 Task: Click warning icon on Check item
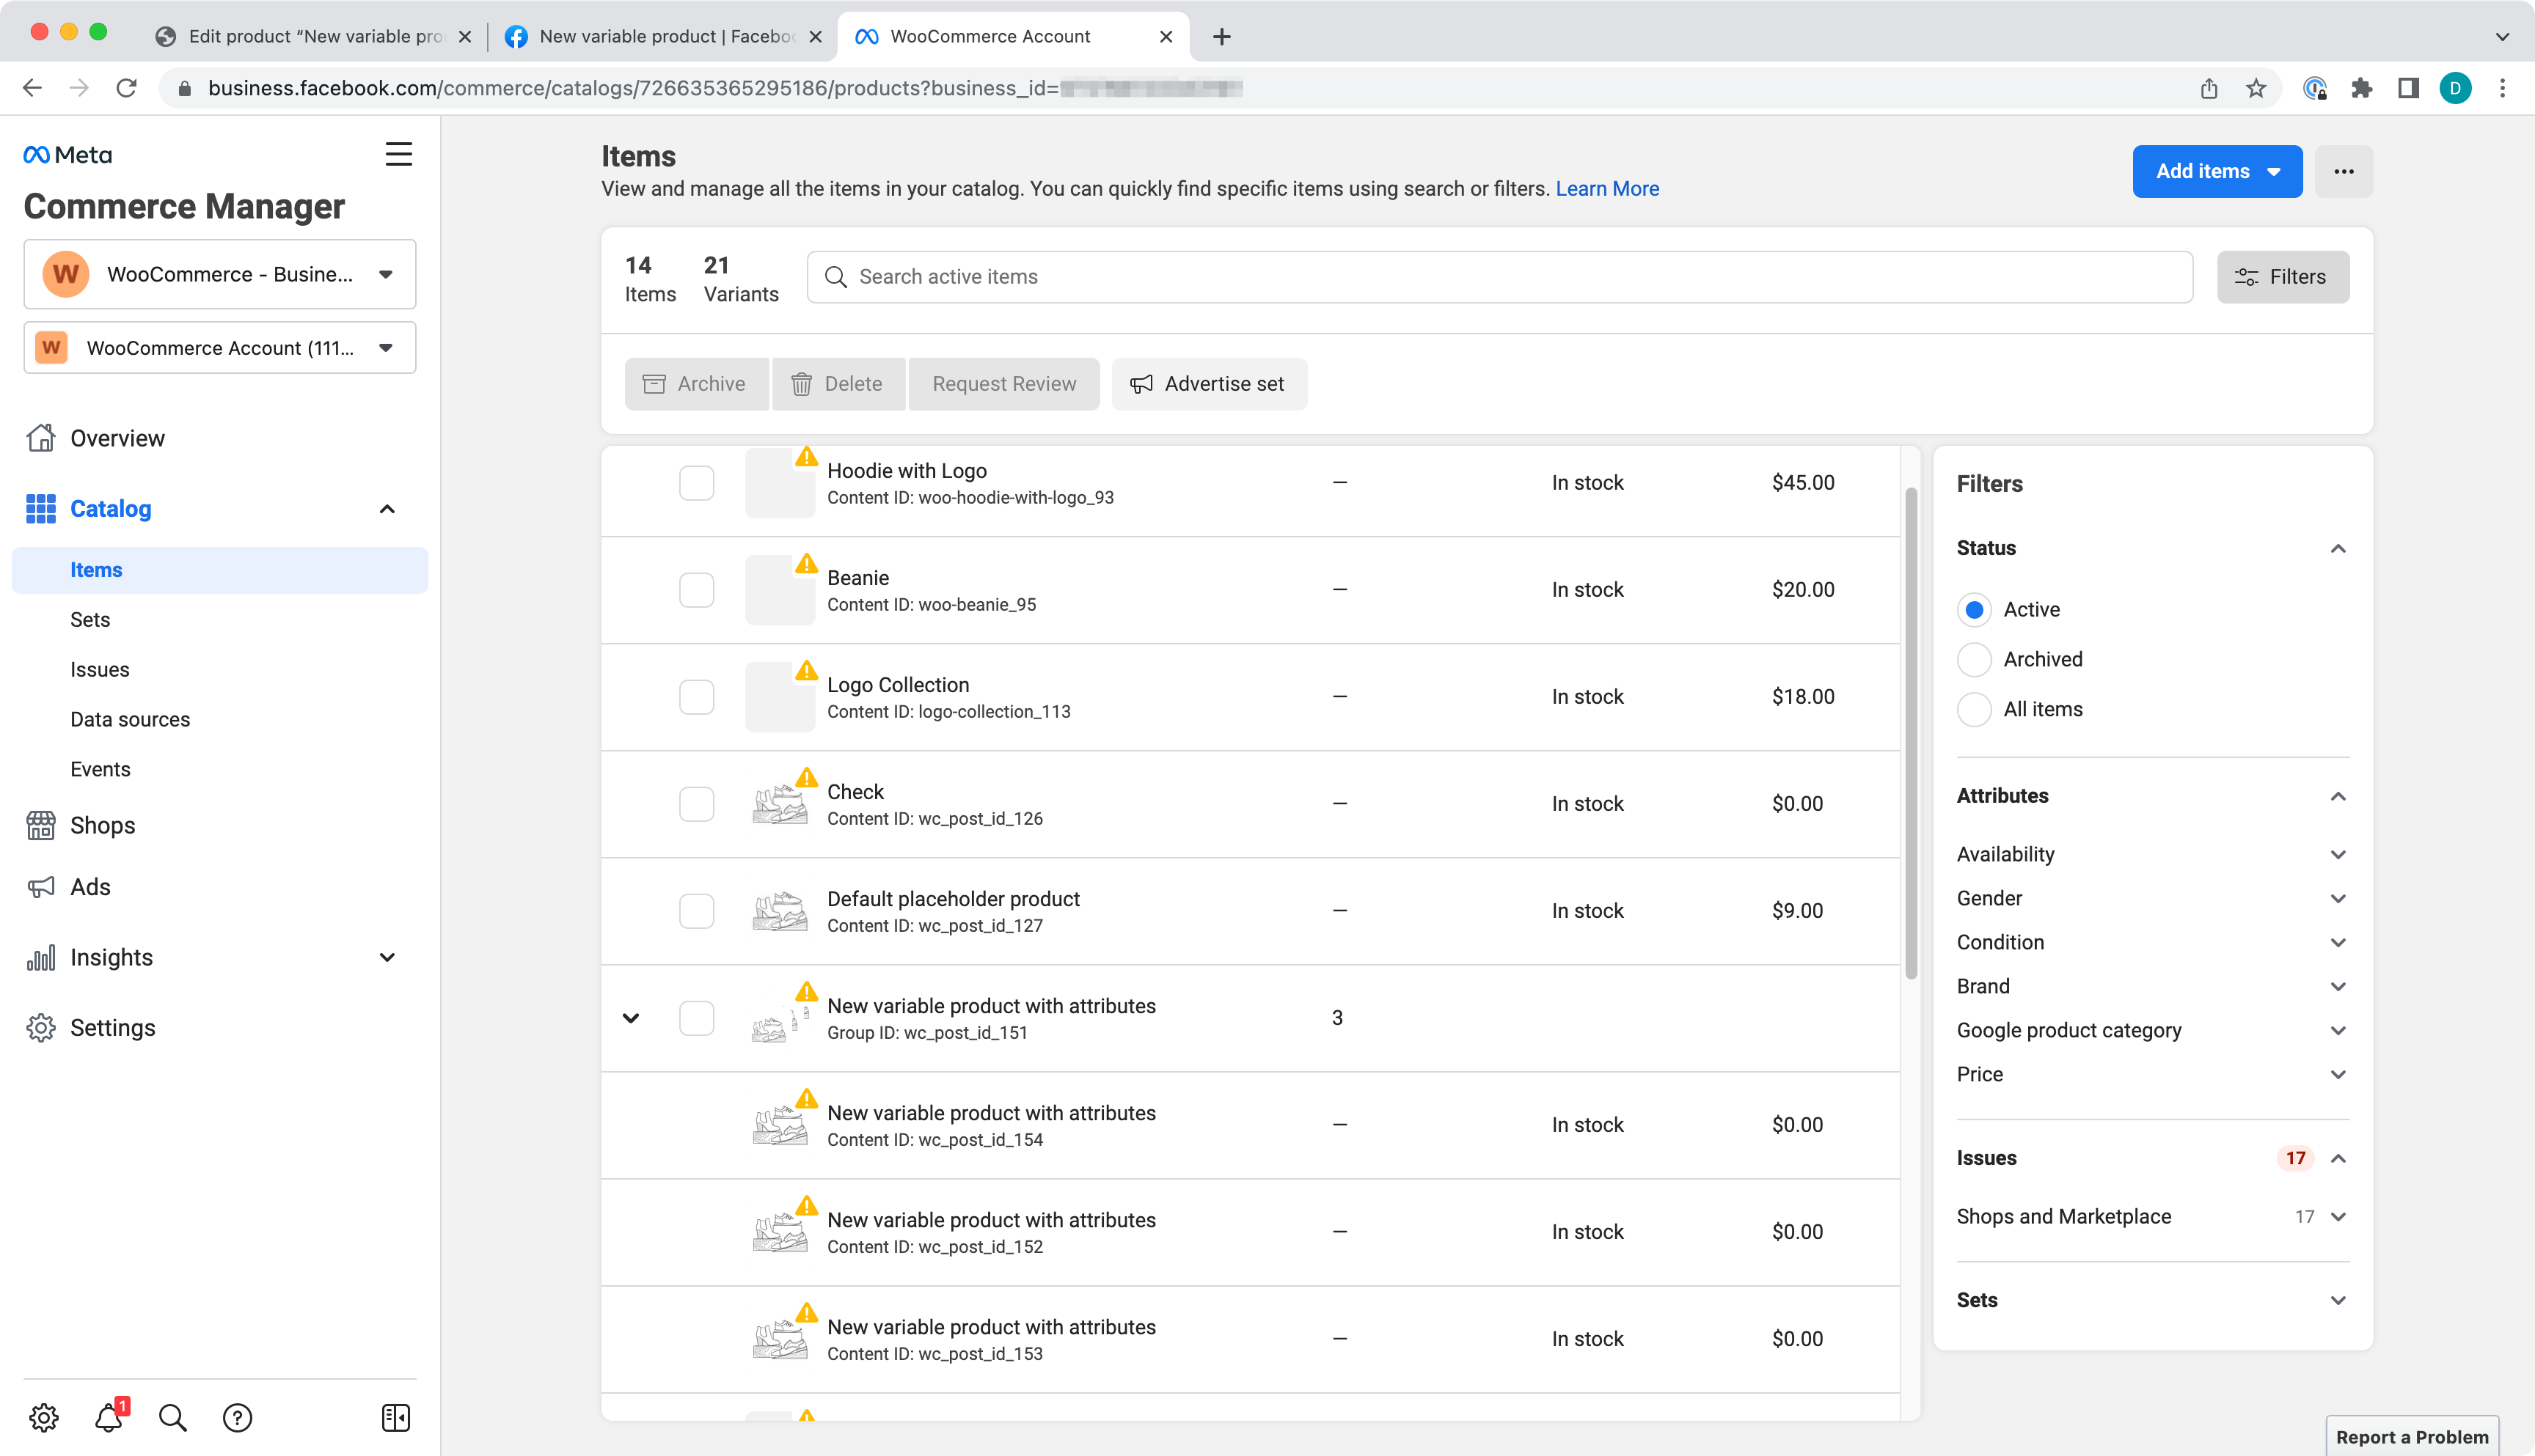click(806, 778)
